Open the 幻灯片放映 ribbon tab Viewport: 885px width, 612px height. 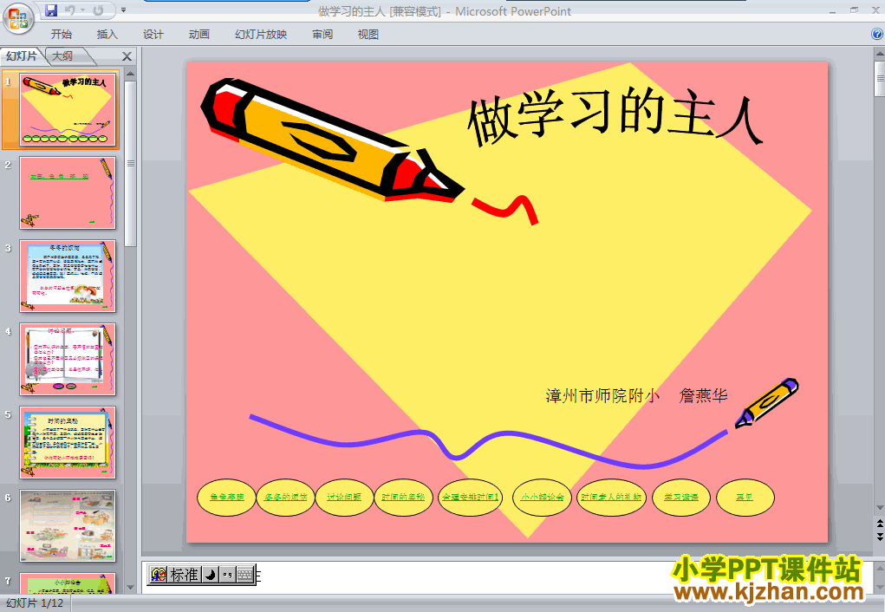[x=261, y=35]
